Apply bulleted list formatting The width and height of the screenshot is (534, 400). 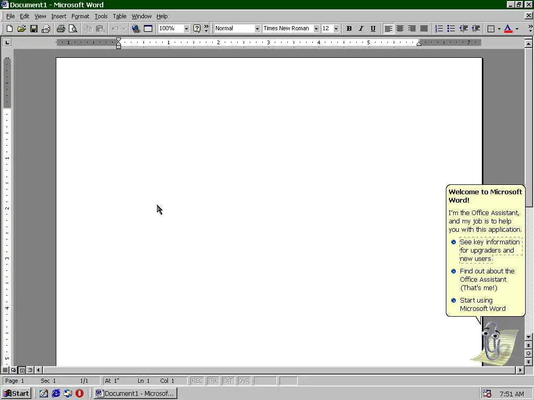pyautogui.click(x=451, y=29)
